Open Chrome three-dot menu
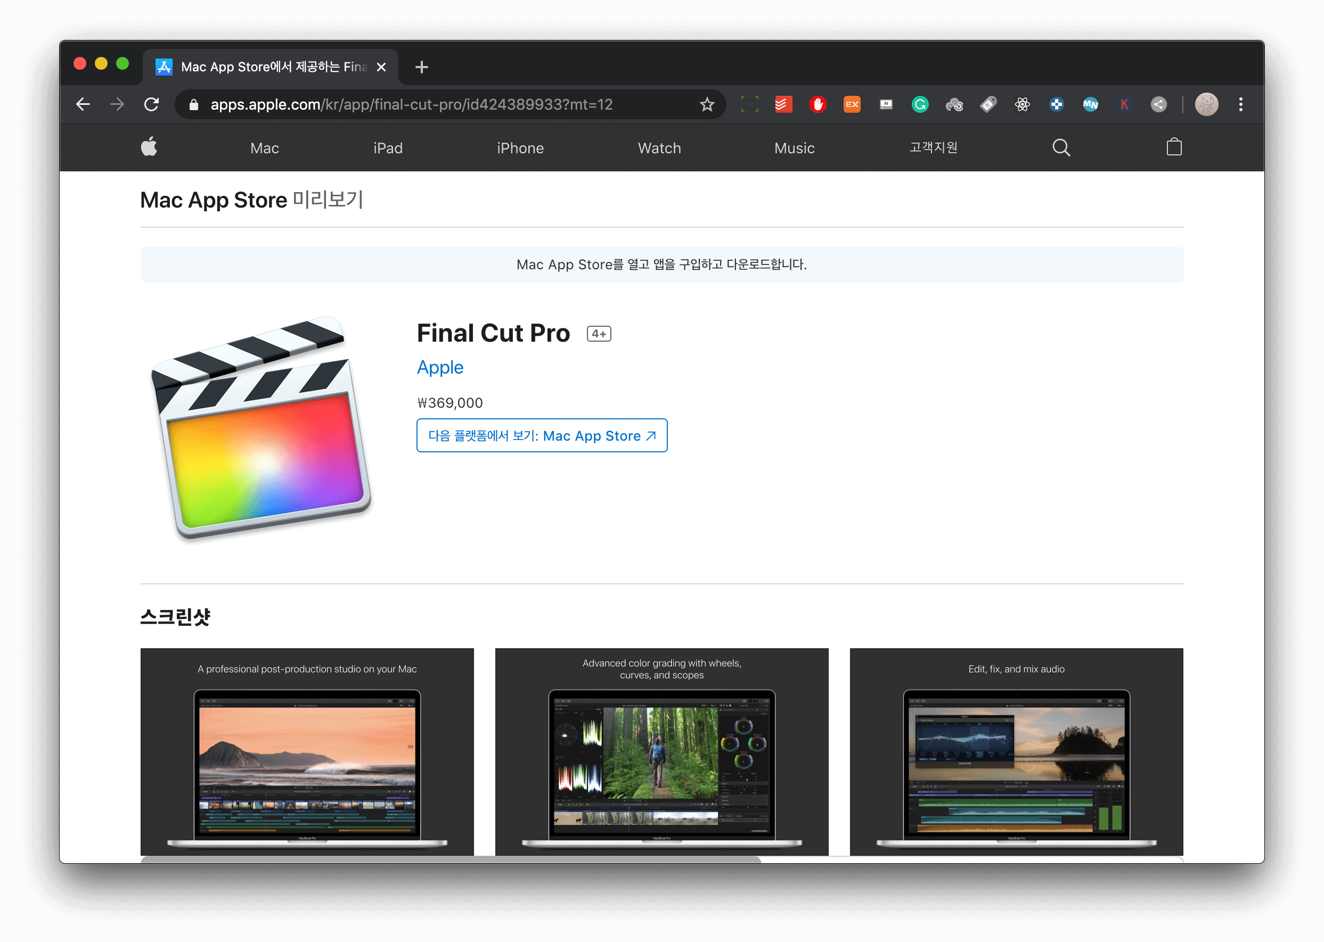The width and height of the screenshot is (1324, 942). (1240, 104)
